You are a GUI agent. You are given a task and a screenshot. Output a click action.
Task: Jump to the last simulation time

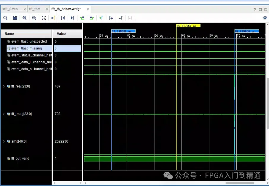point(73,18)
